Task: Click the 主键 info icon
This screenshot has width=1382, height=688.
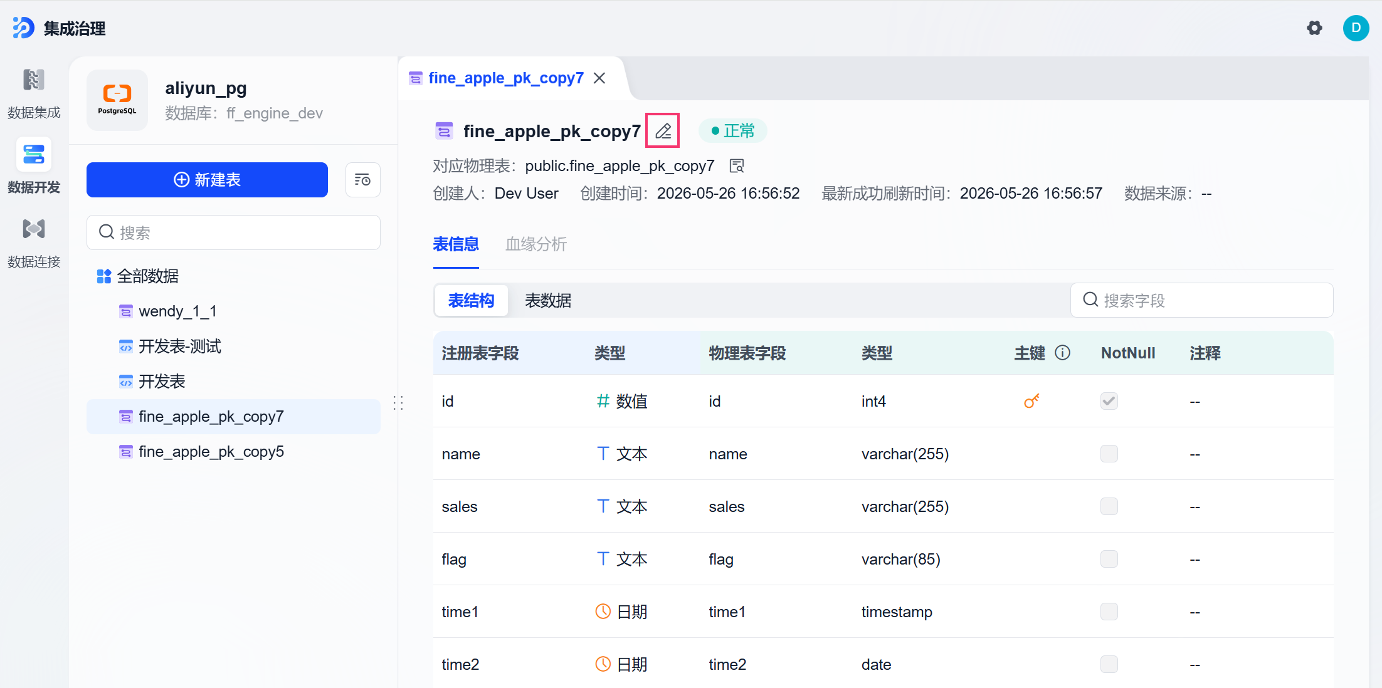Action: tap(1062, 353)
